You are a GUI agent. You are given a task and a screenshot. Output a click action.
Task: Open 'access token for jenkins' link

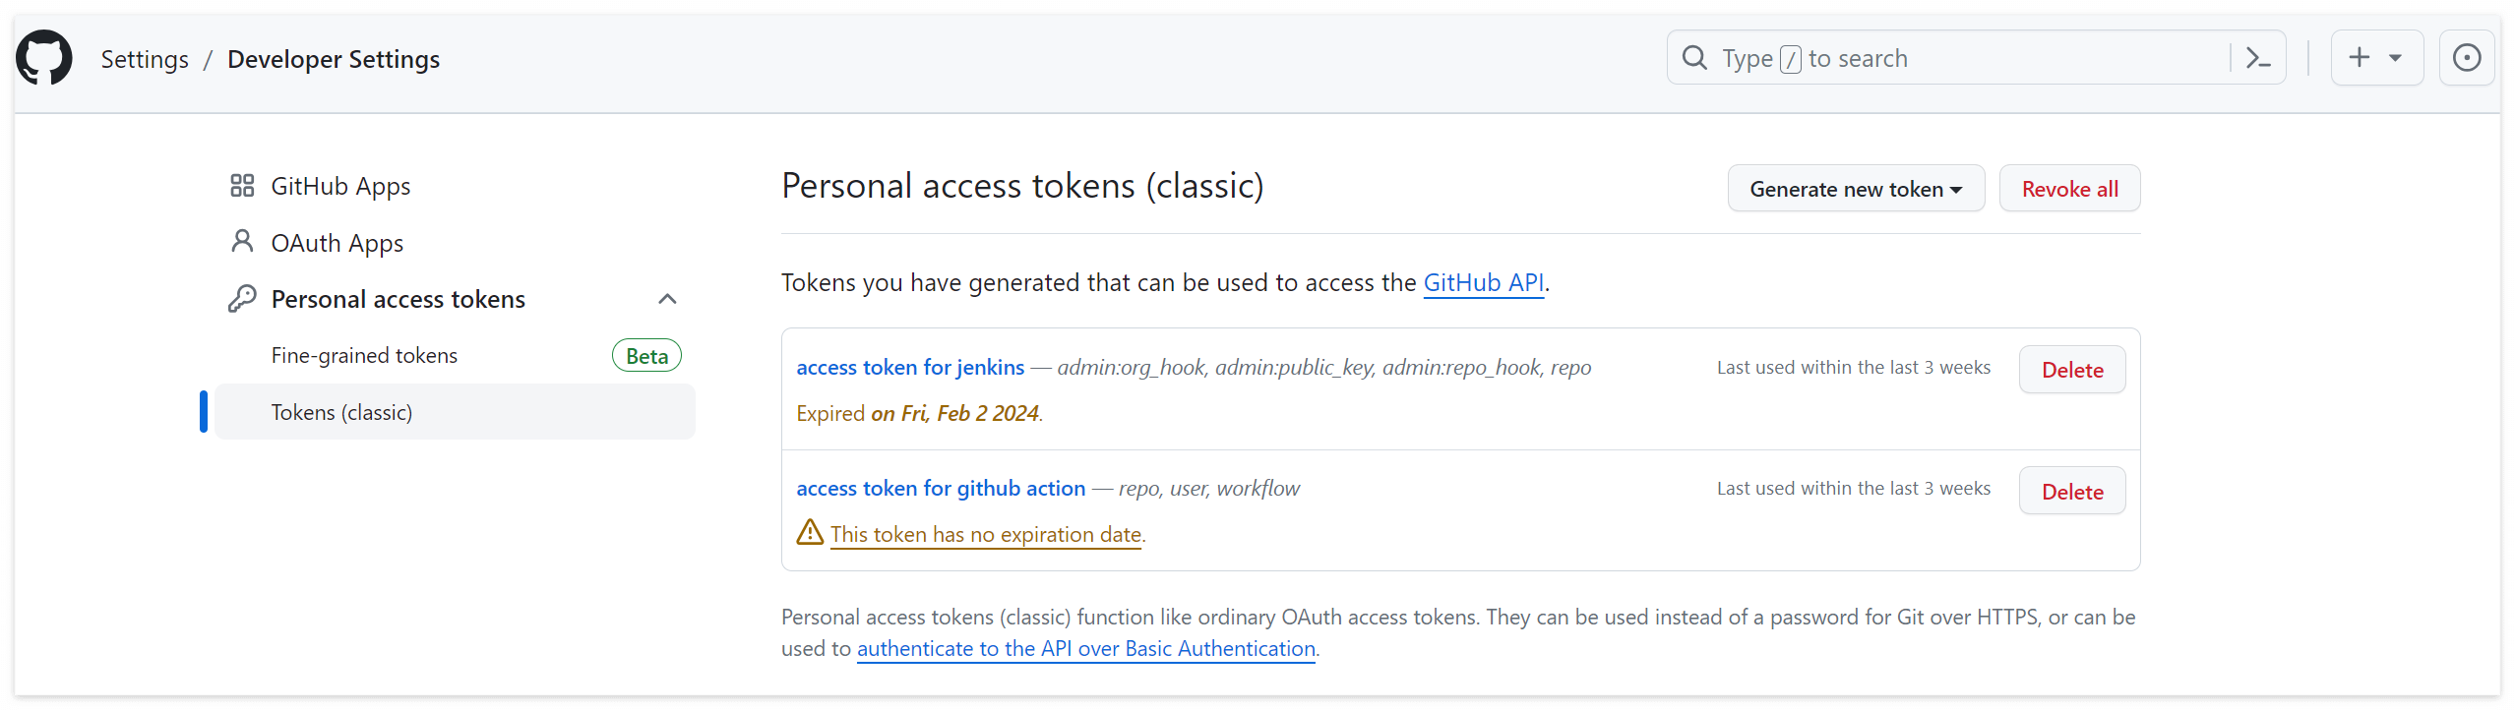pyautogui.click(x=910, y=368)
